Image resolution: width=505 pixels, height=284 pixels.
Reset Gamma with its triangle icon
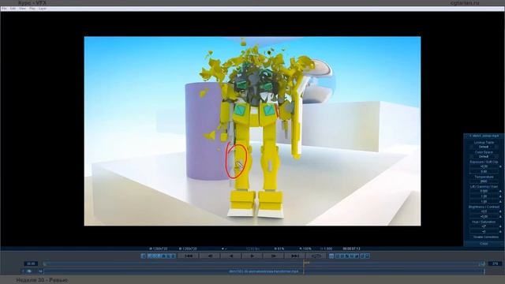(x=500, y=196)
